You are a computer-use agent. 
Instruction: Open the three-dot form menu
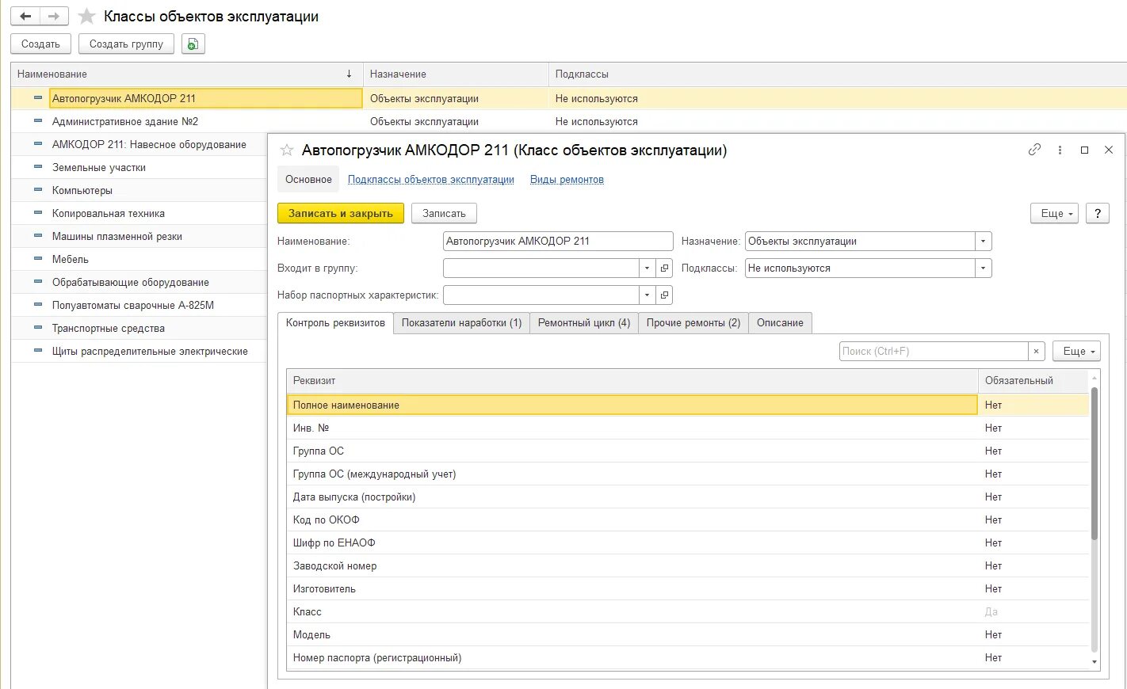[1060, 150]
